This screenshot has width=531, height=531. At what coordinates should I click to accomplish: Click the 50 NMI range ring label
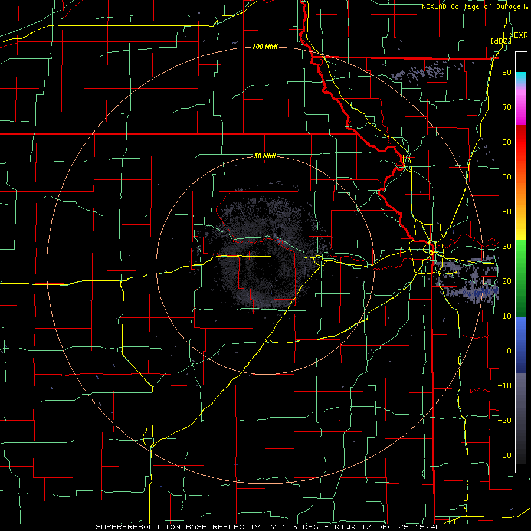[x=265, y=156]
